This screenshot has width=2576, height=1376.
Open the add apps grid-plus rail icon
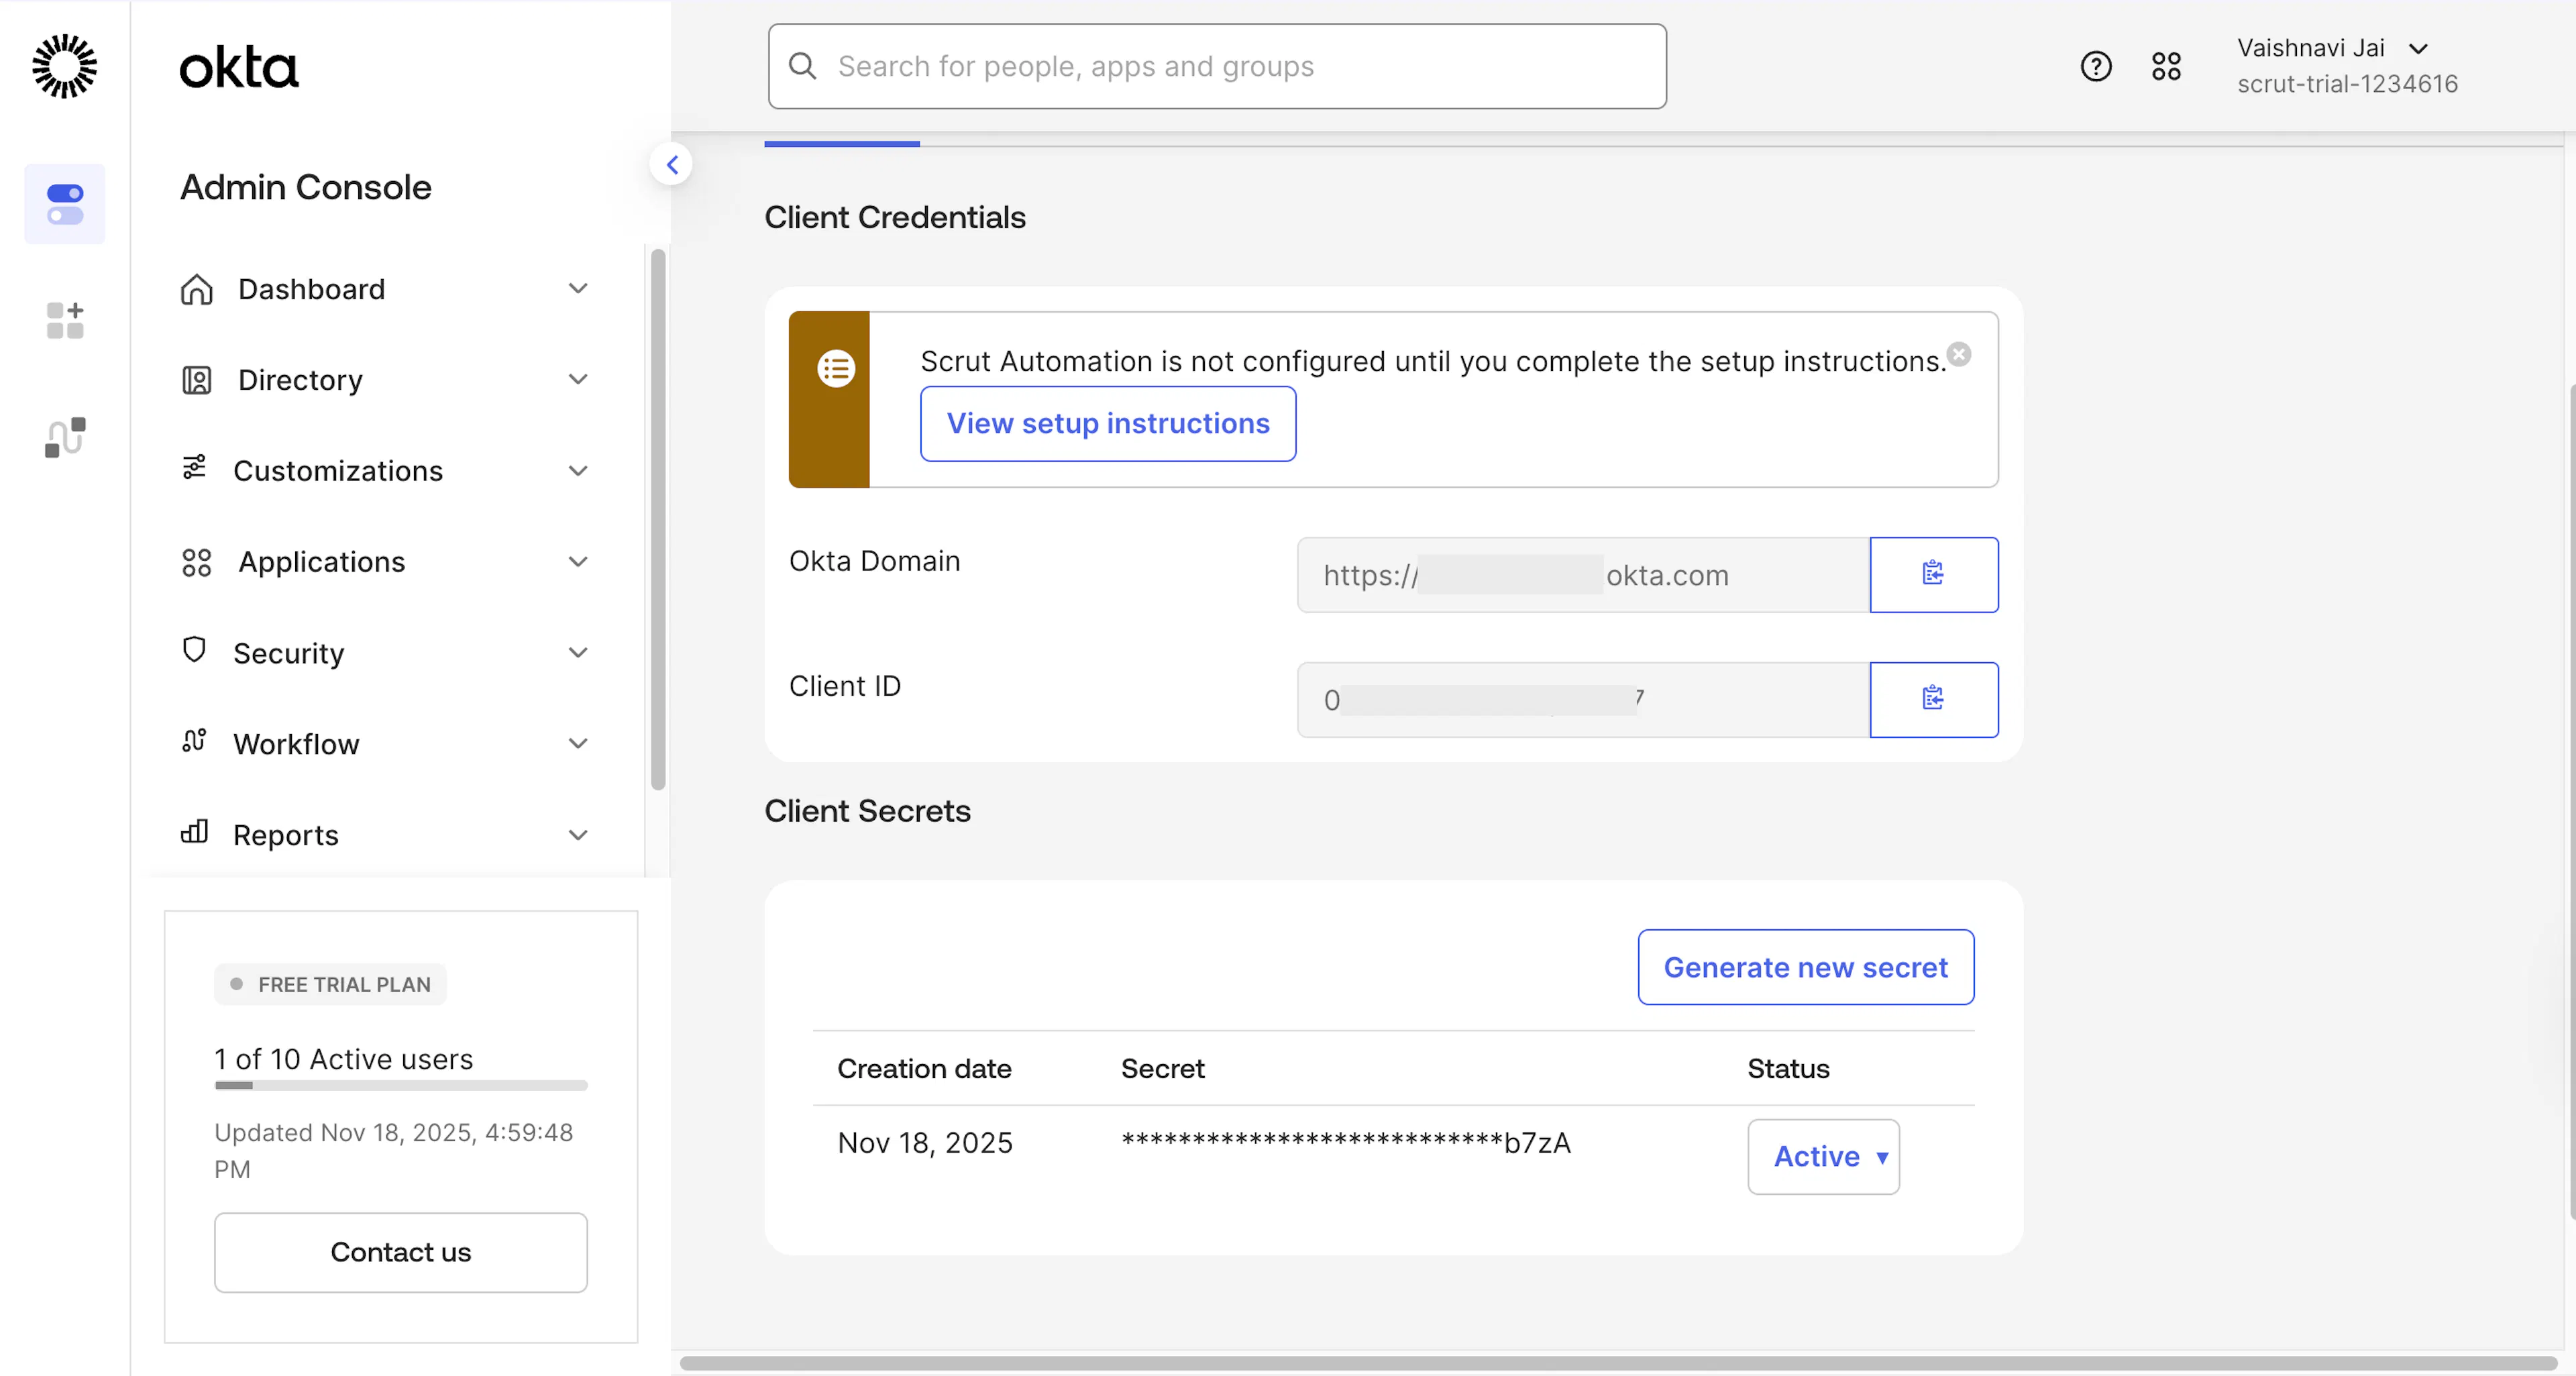click(x=65, y=320)
